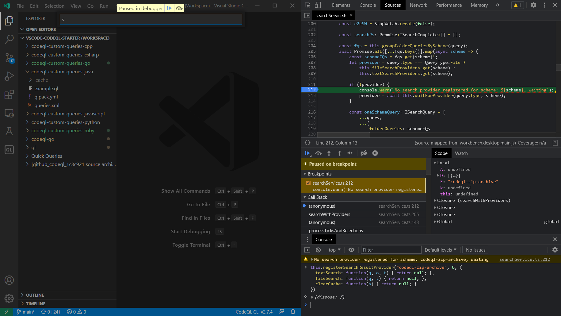Clear the DevTools console
Image resolution: width=561 pixels, height=316 pixels.
(318, 250)
